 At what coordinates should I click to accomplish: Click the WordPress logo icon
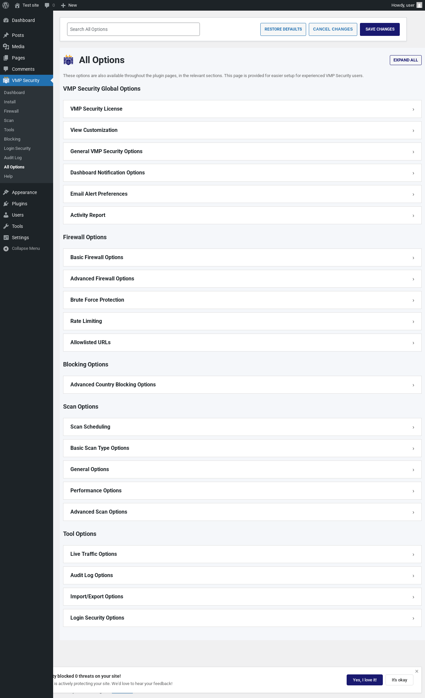pos(6,5)
